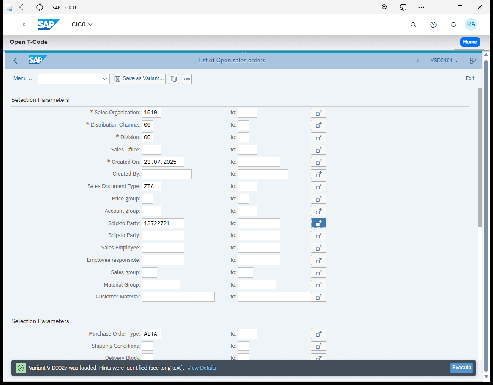Click the Home button

(470, 42)
